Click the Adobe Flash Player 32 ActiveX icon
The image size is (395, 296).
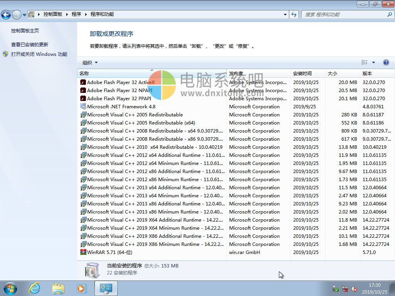pyautogui.click(x=83, y=82)
